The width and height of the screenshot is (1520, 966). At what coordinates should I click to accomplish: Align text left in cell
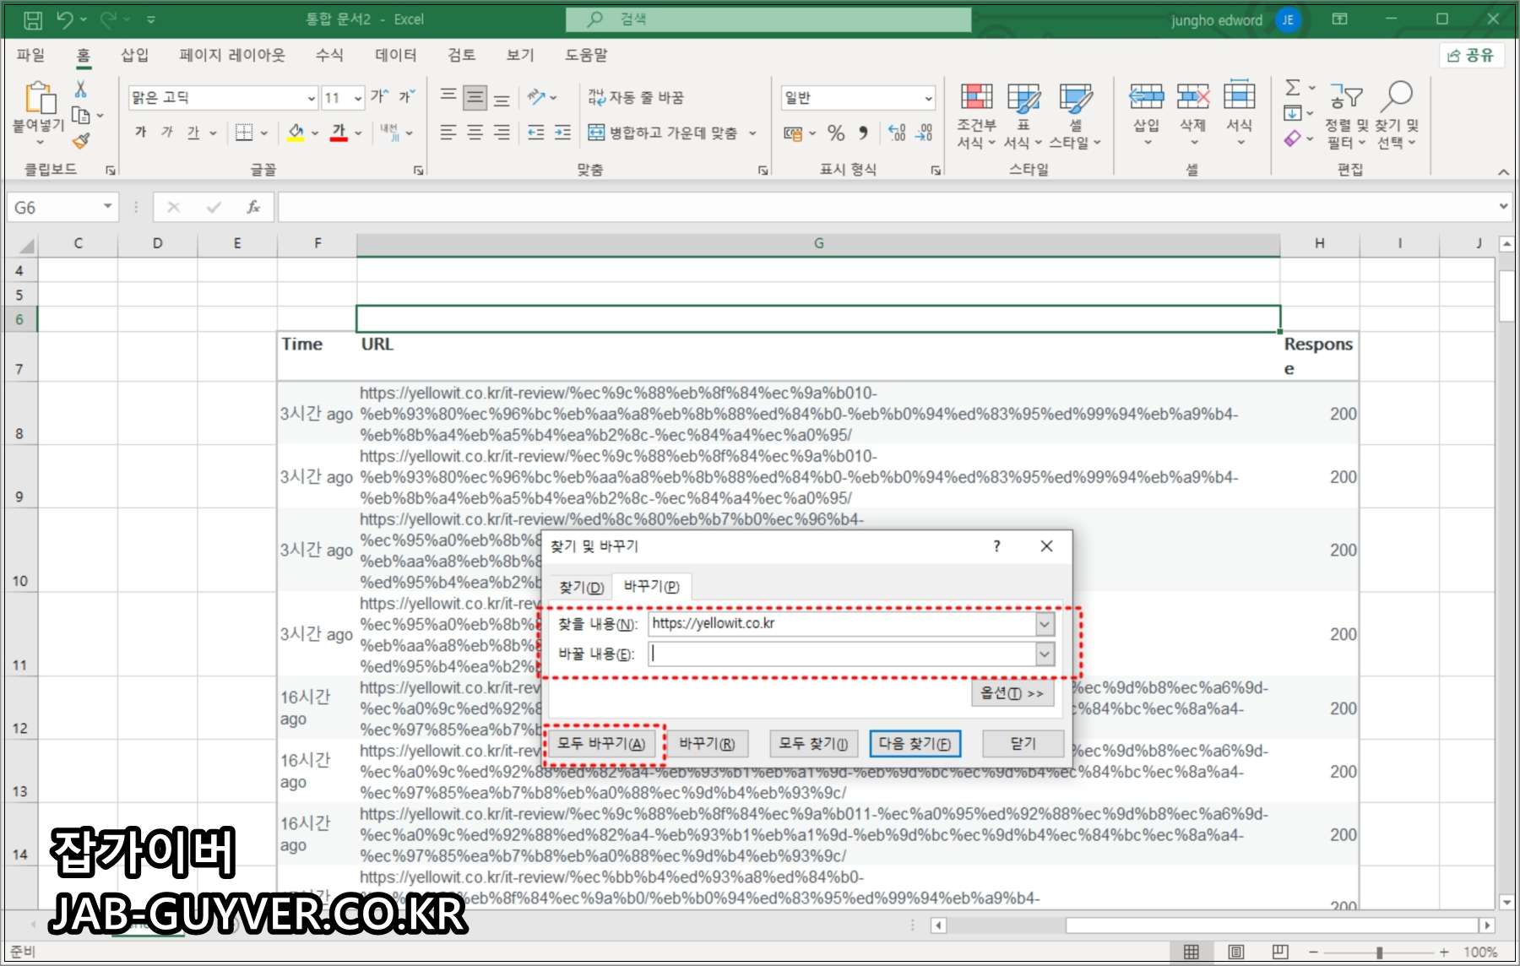click(448, 133)
